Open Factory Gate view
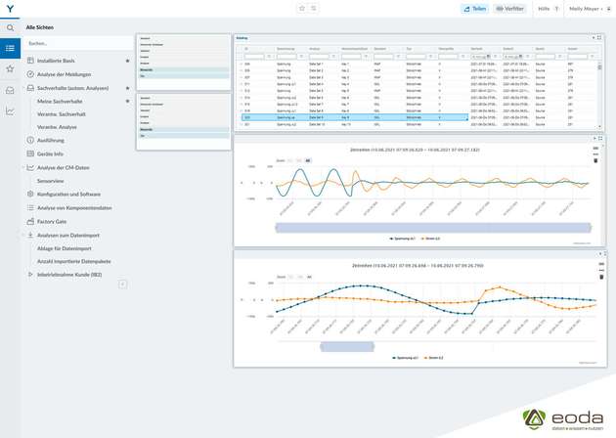 click(52, 222)
